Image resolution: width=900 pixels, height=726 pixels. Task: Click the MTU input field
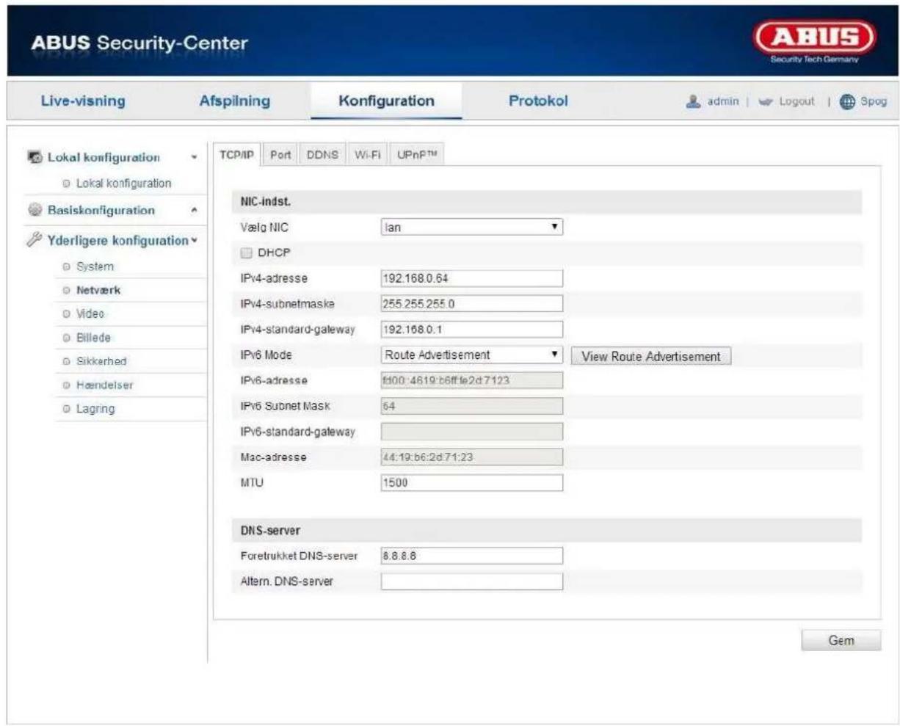[x=472, y=483]
